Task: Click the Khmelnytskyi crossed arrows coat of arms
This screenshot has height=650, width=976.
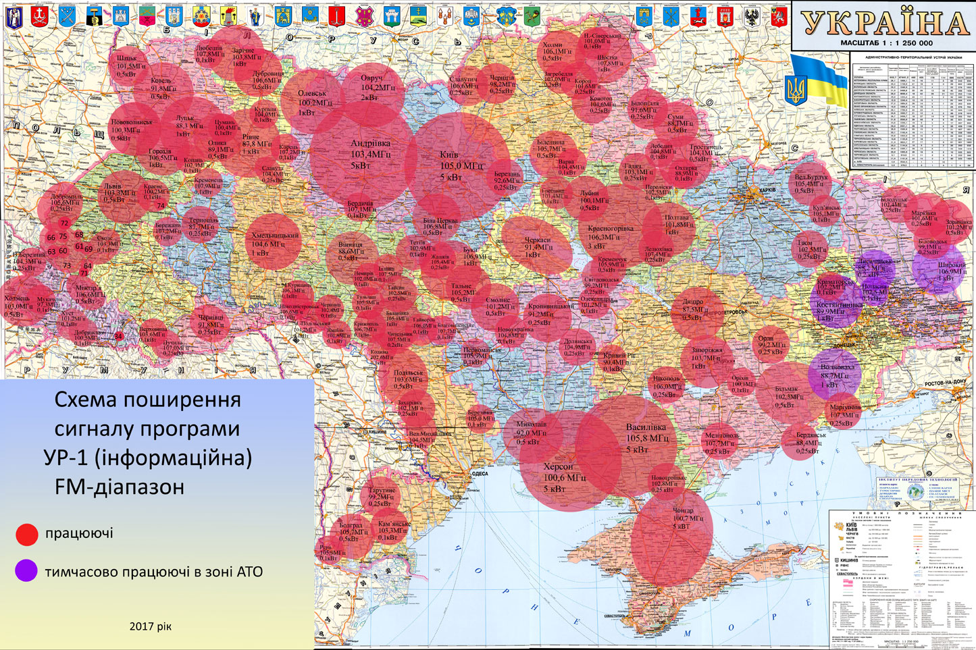Action: [671, 17]
